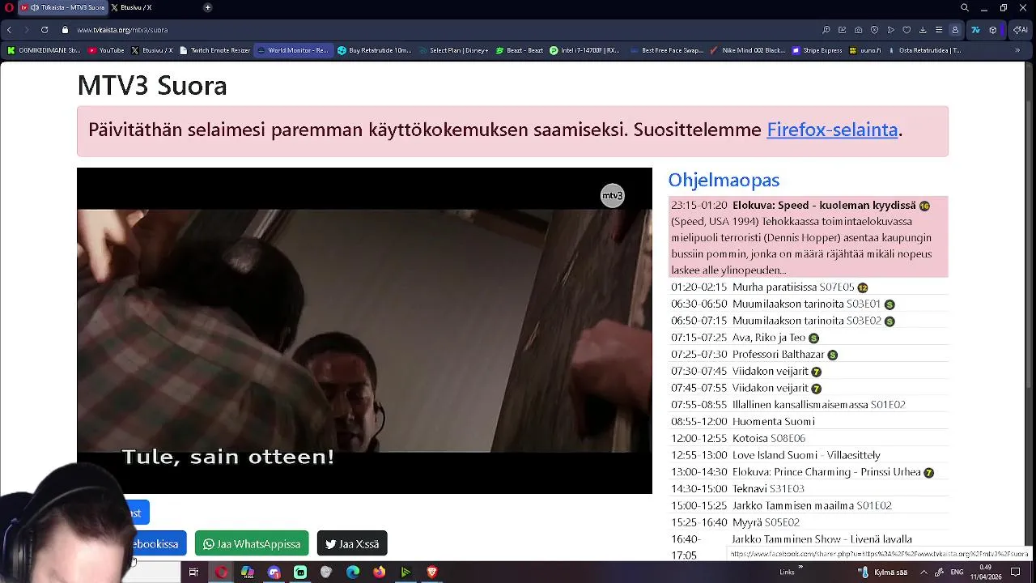The height and width of the screenshot is (583, 1036).
Task: Open the ad blocker shield icon
Action: tap(875, 30)
